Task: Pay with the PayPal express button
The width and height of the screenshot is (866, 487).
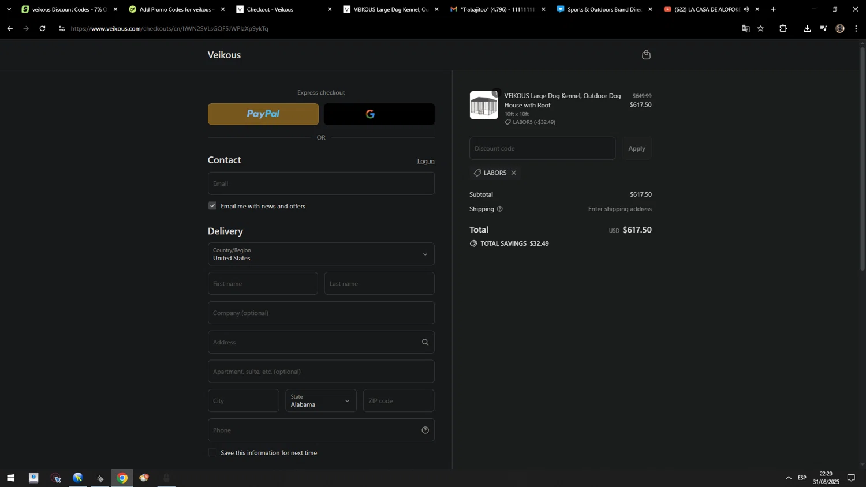Action: coord(263,114)
